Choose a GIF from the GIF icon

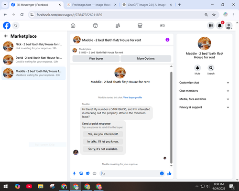tap(94, 173)
